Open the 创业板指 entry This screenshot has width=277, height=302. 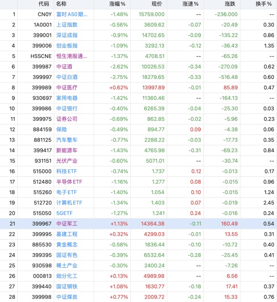pos(67,45)
